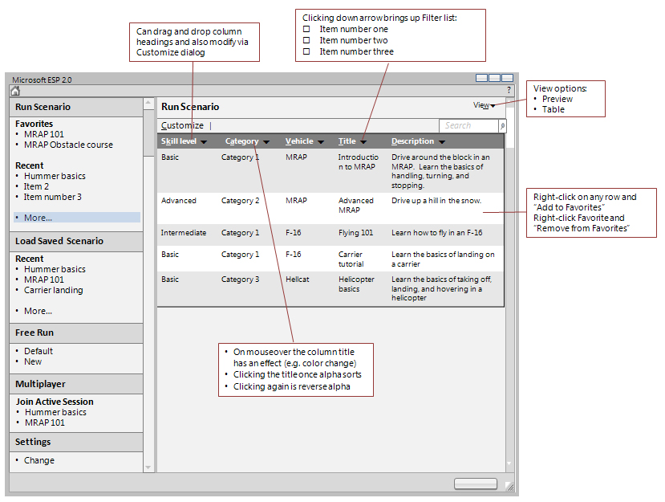Sort by Skill level column heading
Viewport: 665px width, 502px height.
pyautogui.click(x=179, y=141)
